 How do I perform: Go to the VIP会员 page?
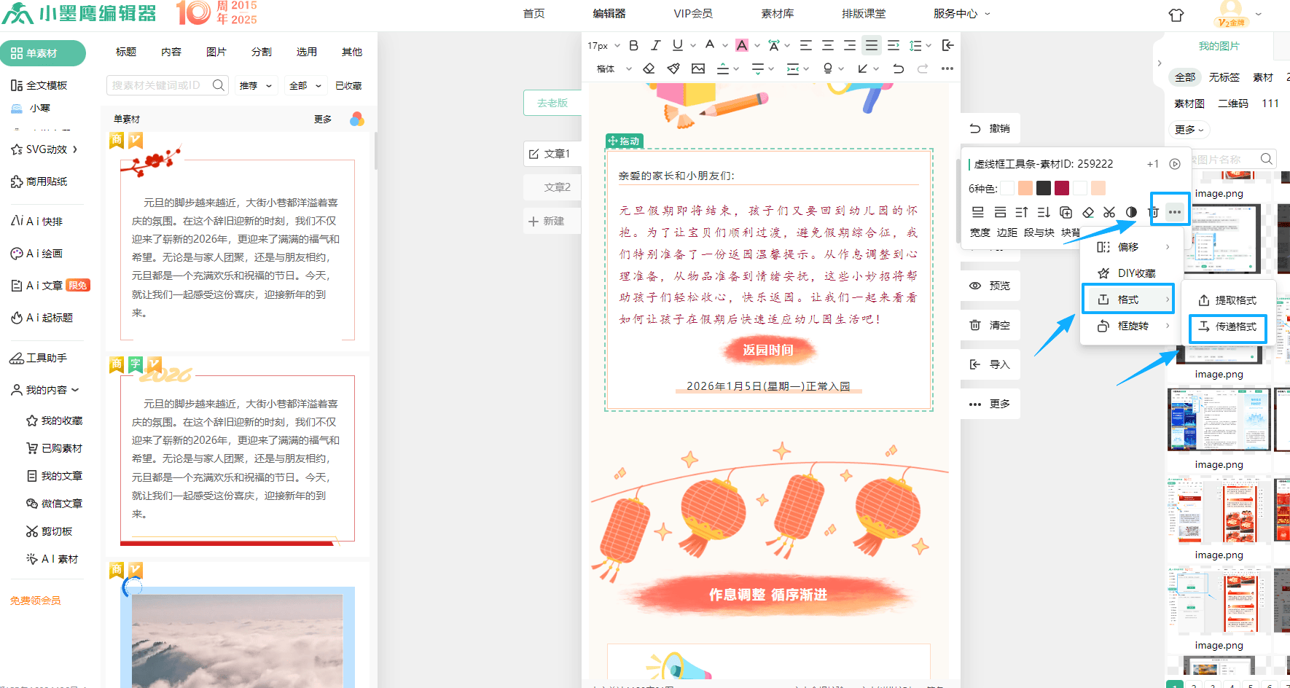point(693,13)
